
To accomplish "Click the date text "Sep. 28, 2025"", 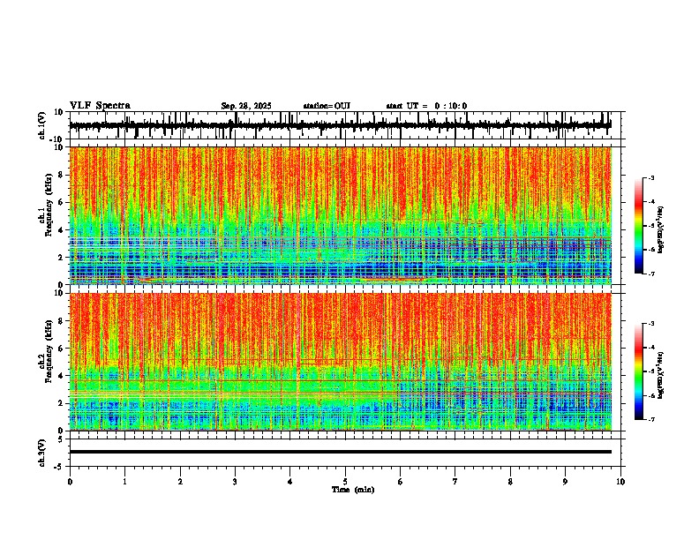I will pyautogui.click(x=246, y=106).
